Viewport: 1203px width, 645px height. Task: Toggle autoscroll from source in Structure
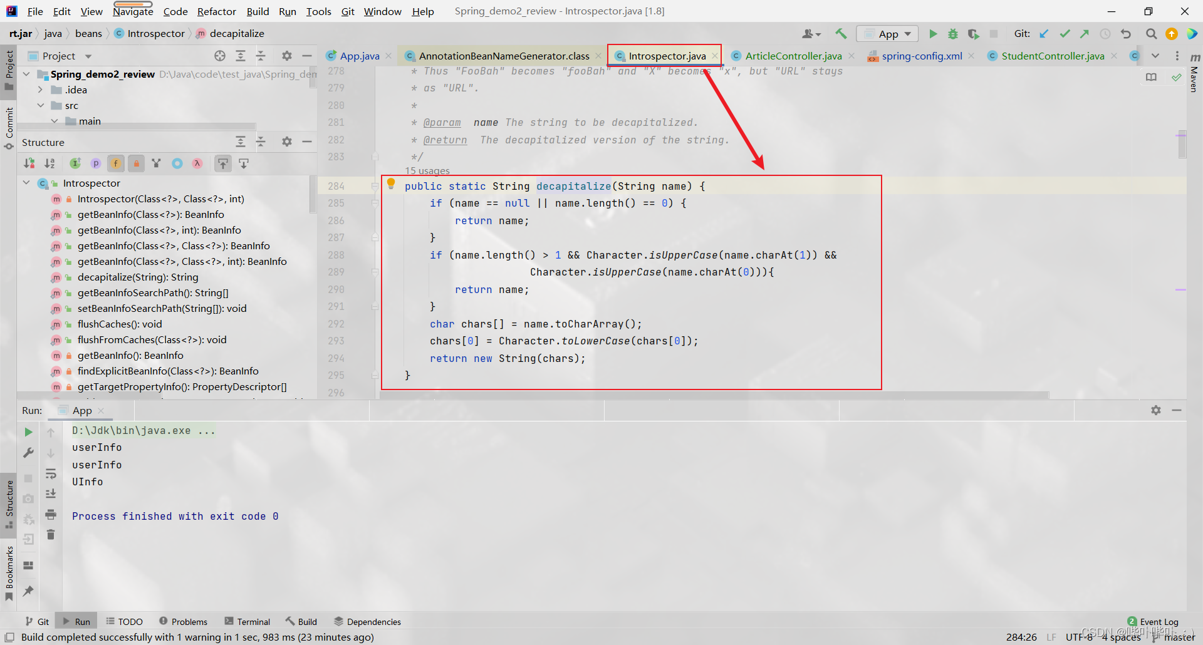244,163
